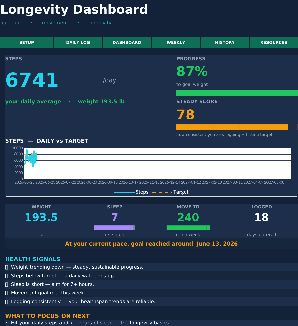Click the 'Weight trending down' health signal
This screenshot has height=326, width=298.
click(x=151, y=267)
